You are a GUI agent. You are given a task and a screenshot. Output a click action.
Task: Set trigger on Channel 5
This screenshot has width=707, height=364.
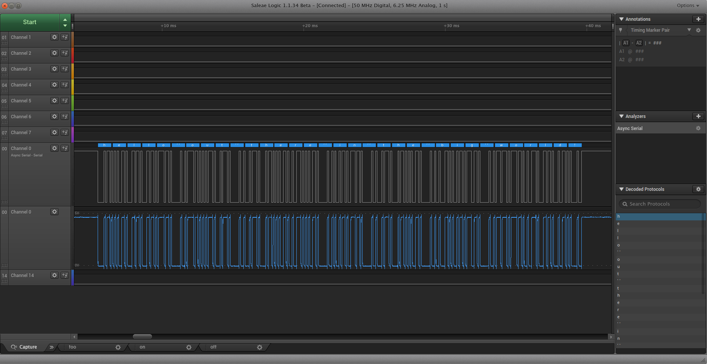(65, 101)
